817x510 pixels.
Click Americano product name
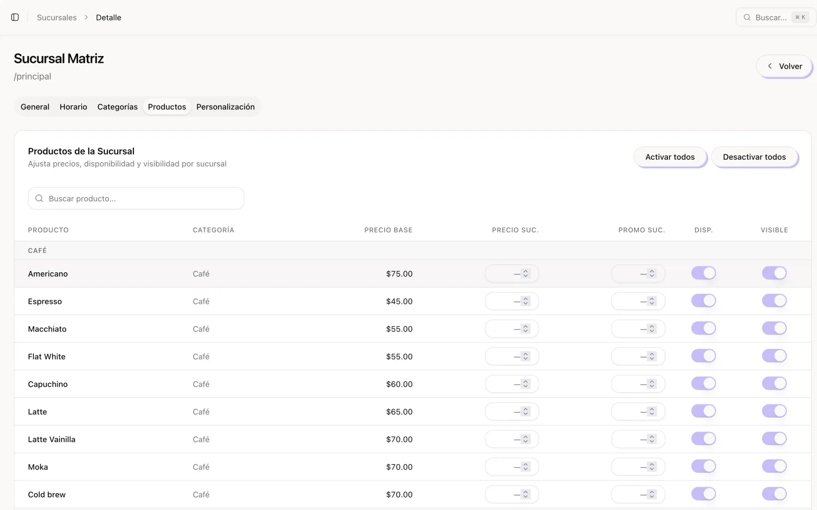point(48,274)
